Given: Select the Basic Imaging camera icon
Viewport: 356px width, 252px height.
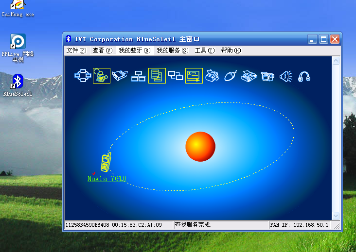Looking at the screenshot, I should click(267, 76).
